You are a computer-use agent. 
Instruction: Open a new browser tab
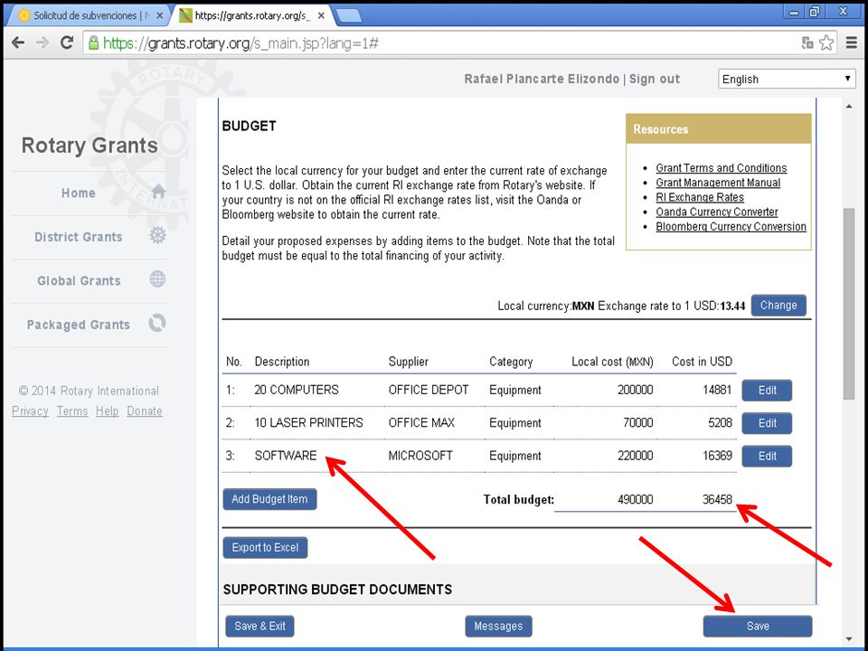coord(349,15)
